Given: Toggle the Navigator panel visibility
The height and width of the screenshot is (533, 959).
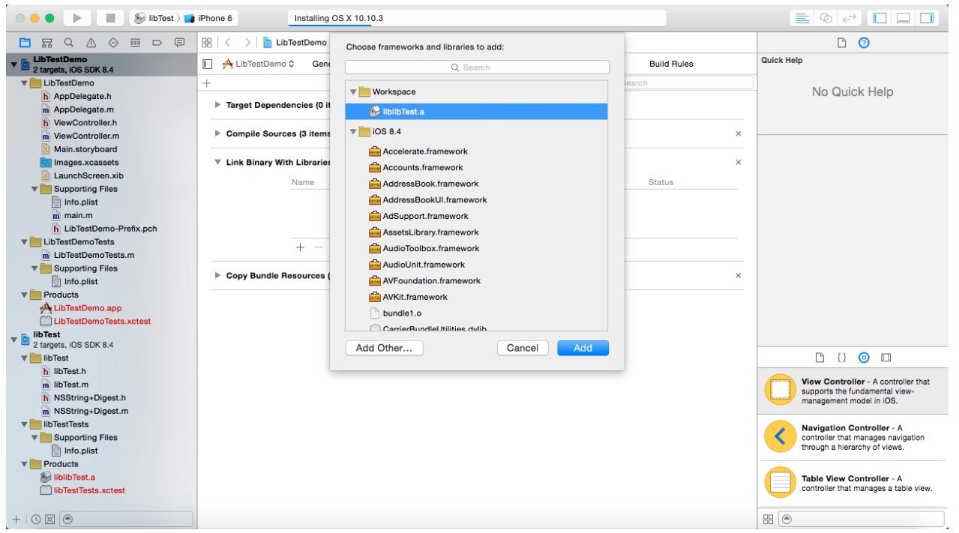Looking at the screenshot, I should coord(880,18).
